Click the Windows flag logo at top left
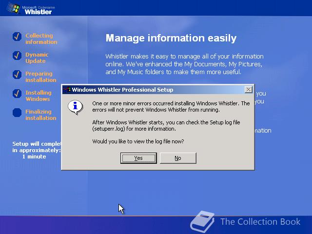Screen dimensions: 312x234 coord(14,8)
